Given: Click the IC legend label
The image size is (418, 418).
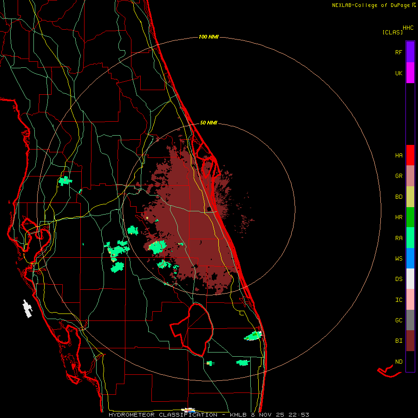Looking at the screenshot, I should point(398,300).
